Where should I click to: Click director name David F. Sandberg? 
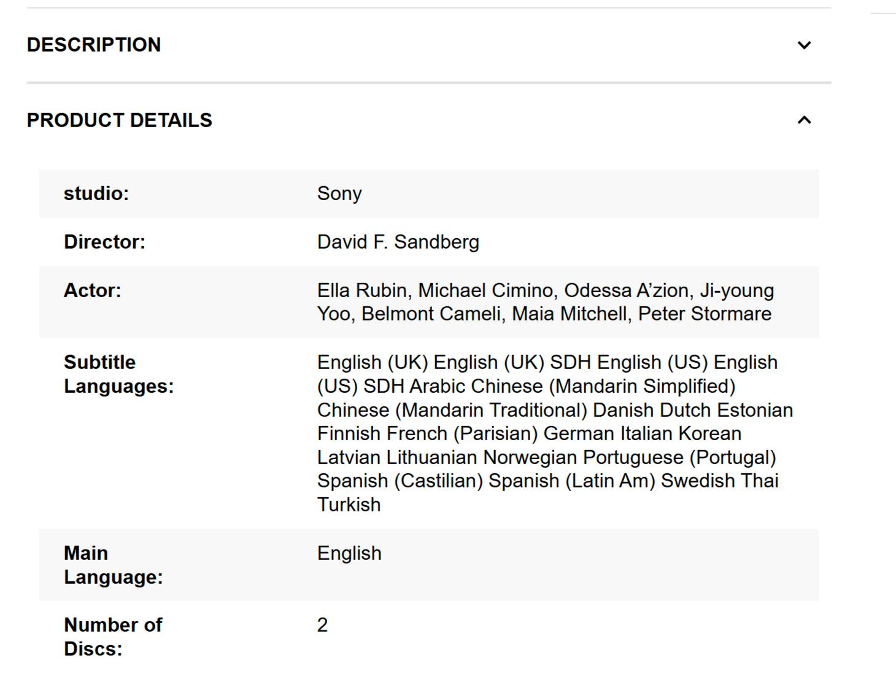point(398,242)
